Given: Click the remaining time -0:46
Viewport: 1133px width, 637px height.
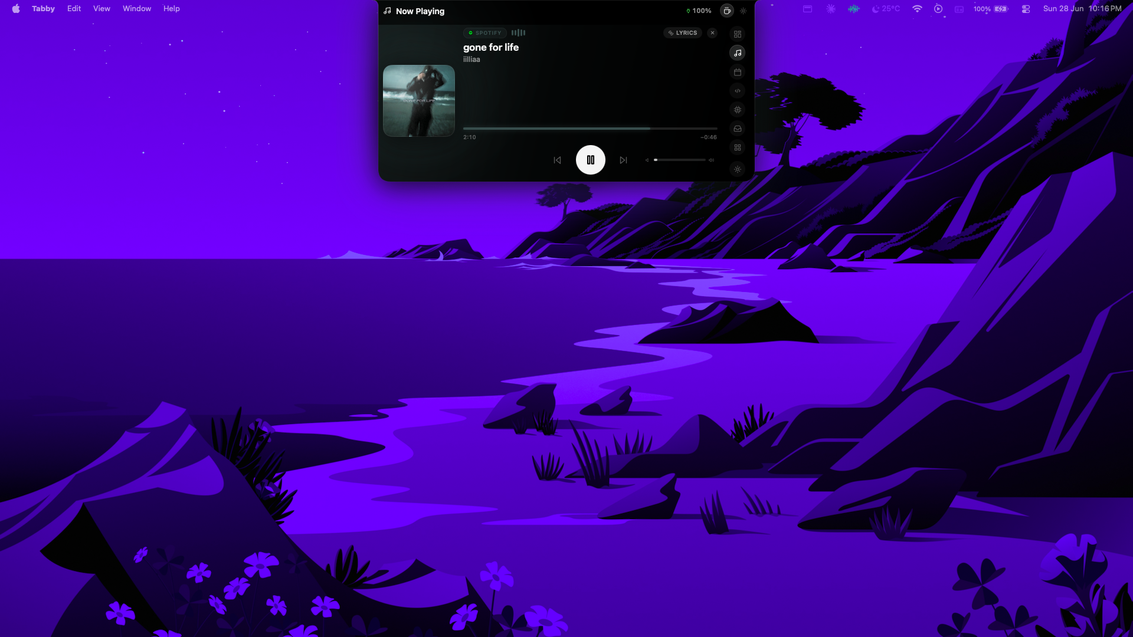Looking at the screenshot, I should 709,137.
